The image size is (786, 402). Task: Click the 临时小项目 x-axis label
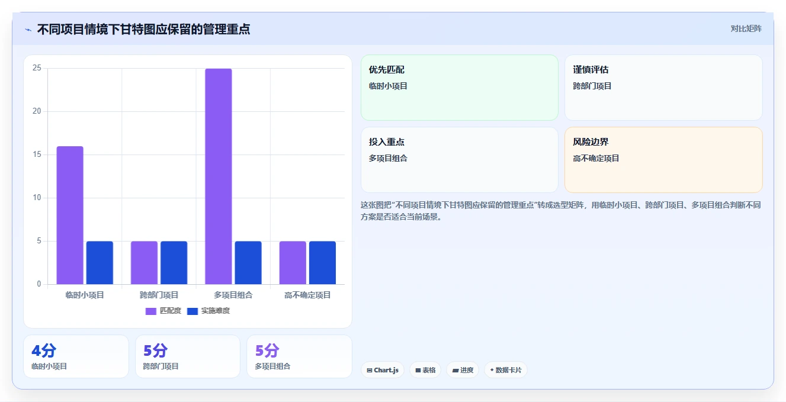[85, 295]
